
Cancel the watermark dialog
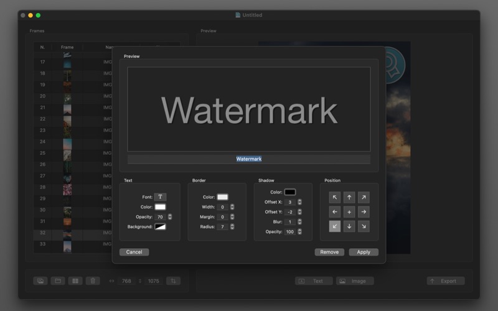tap(134, 252)
